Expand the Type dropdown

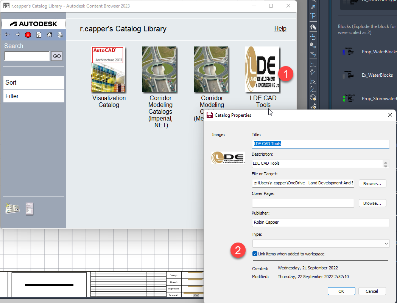pos(386,244)
